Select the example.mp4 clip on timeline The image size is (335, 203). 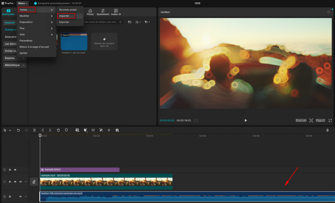106,182
